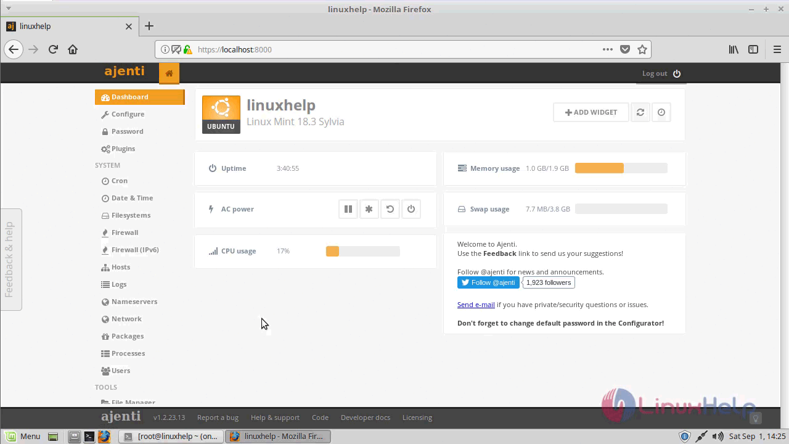This screenshot has width=789, height=444.
Task: Select the linuxhelp browser tab
Action: click(x=69, y=27)
